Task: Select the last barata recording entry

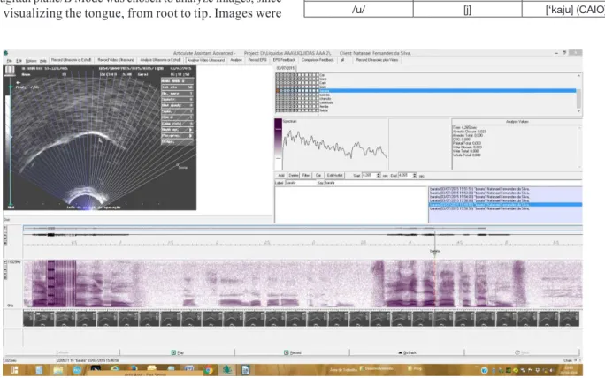Action: coord(479,208)
